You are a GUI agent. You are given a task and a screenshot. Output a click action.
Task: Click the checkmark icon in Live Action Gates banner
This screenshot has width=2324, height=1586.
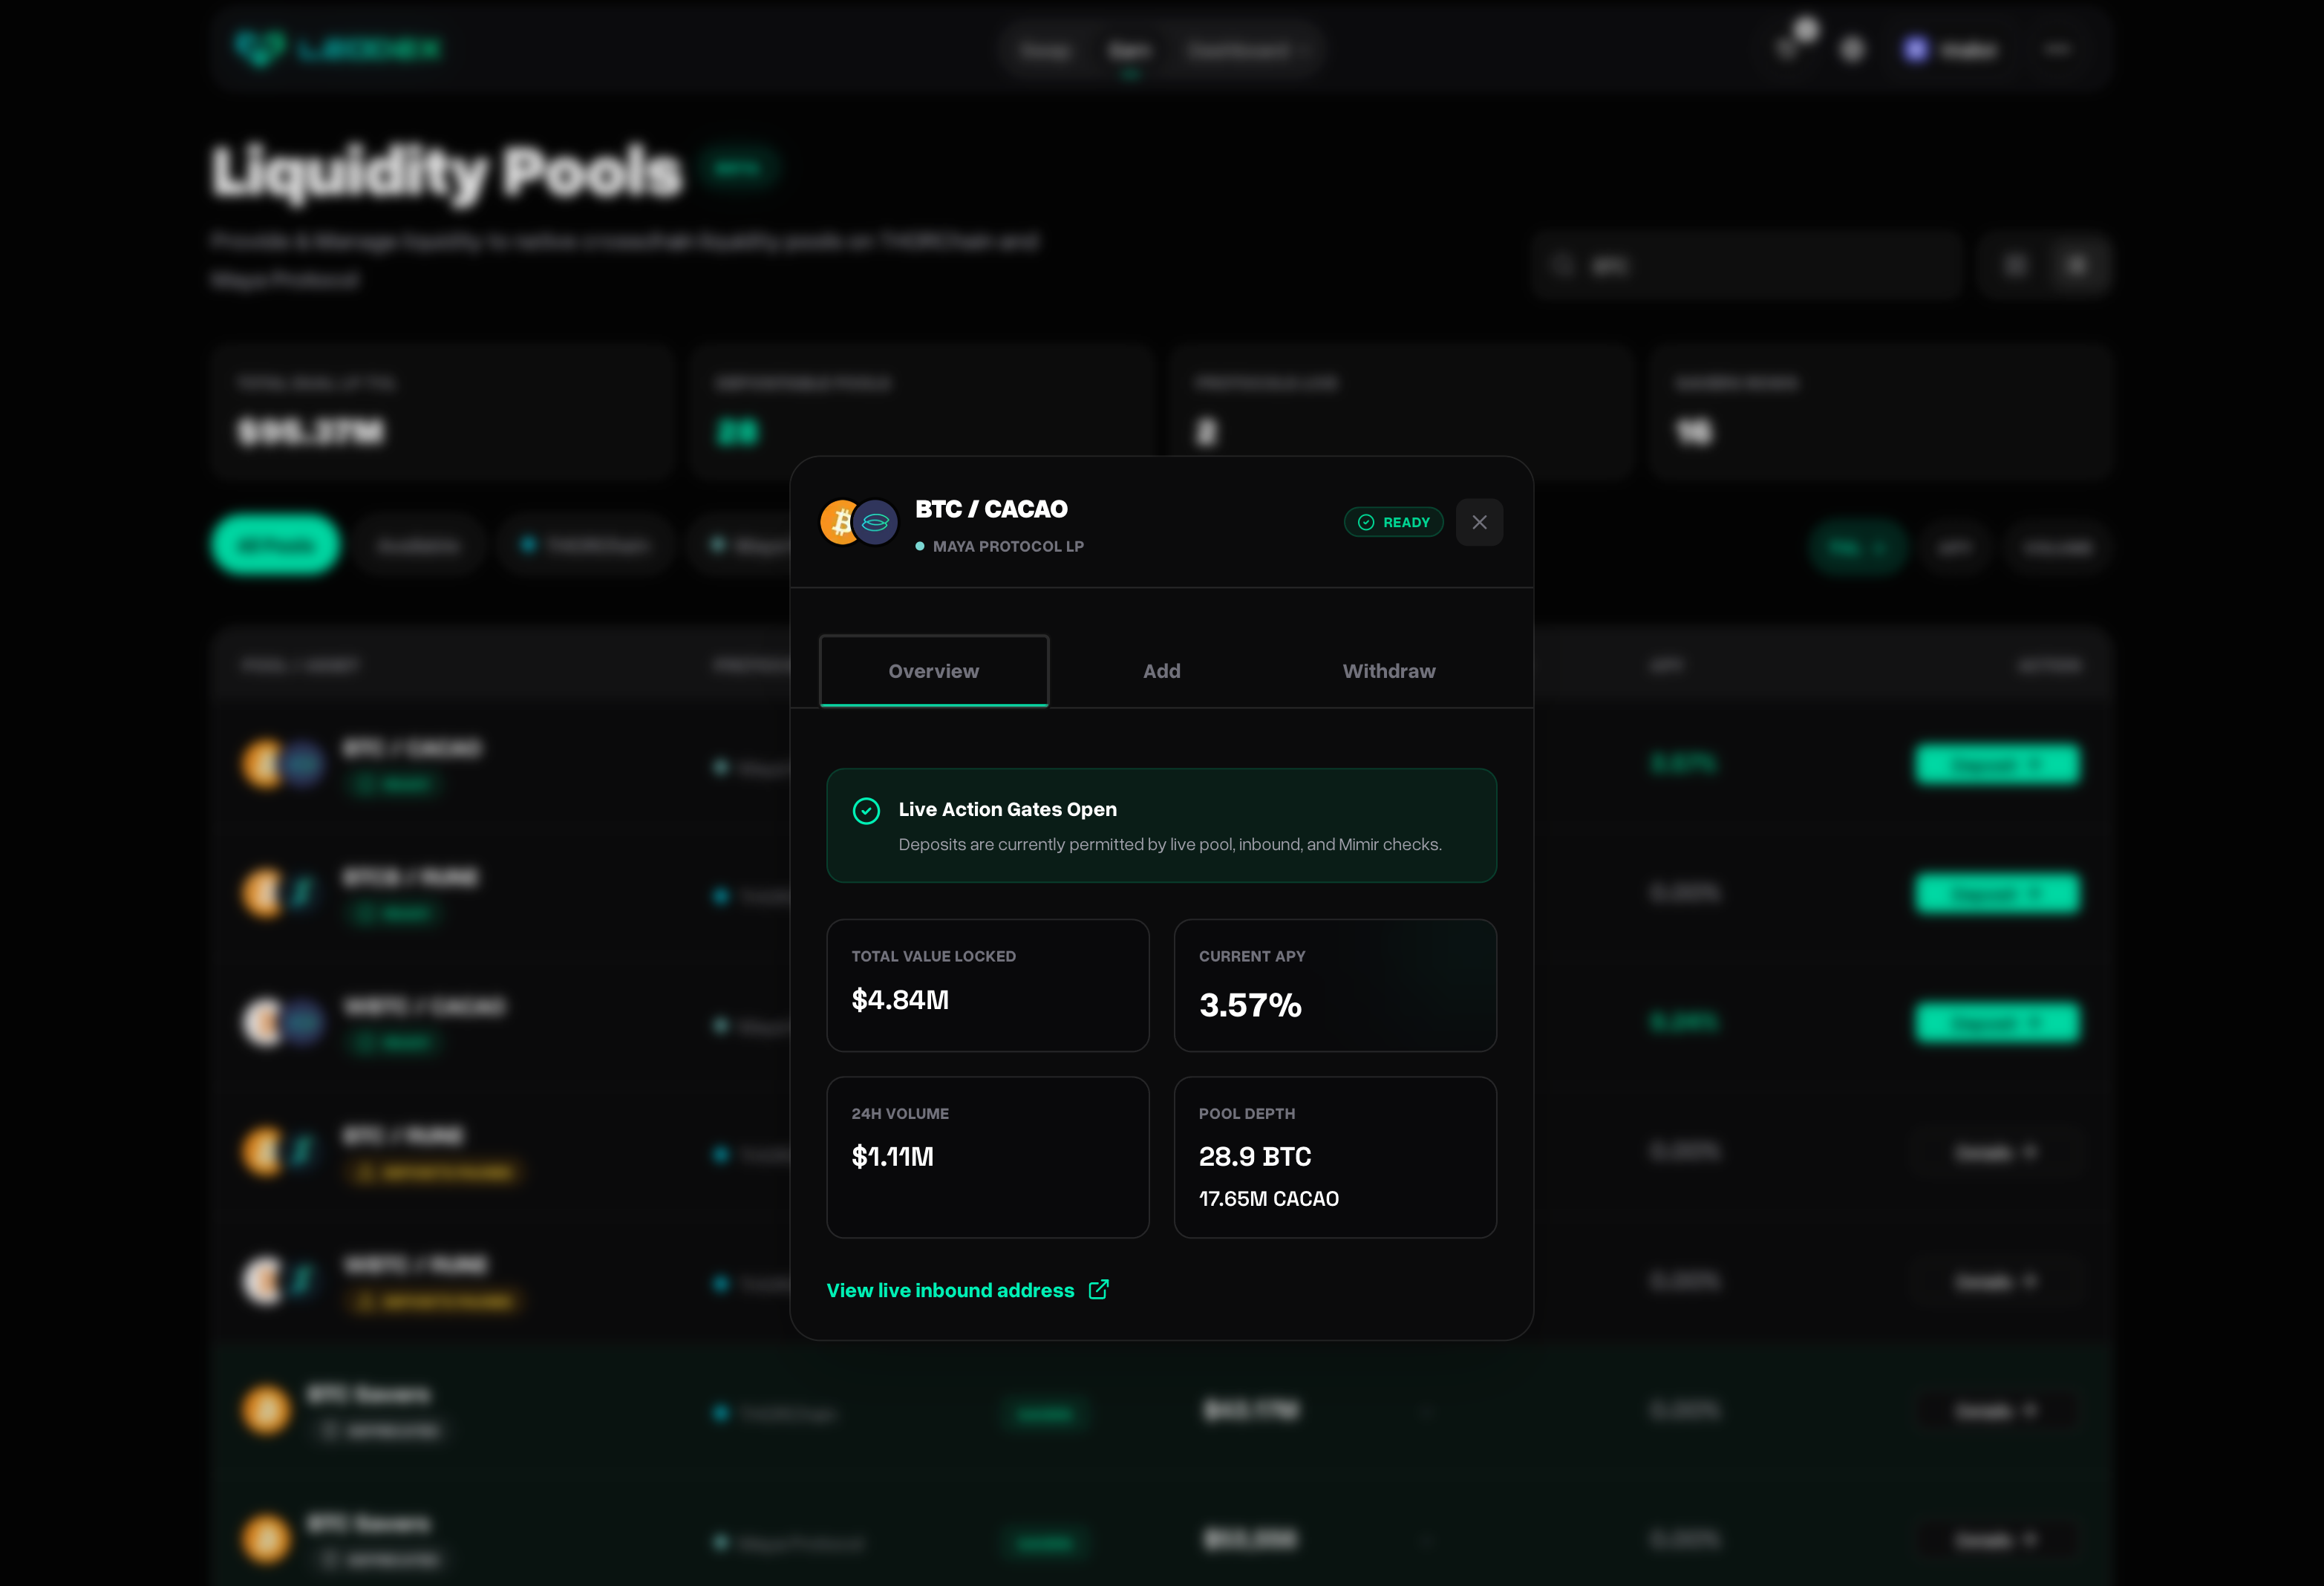coord(866,810)
